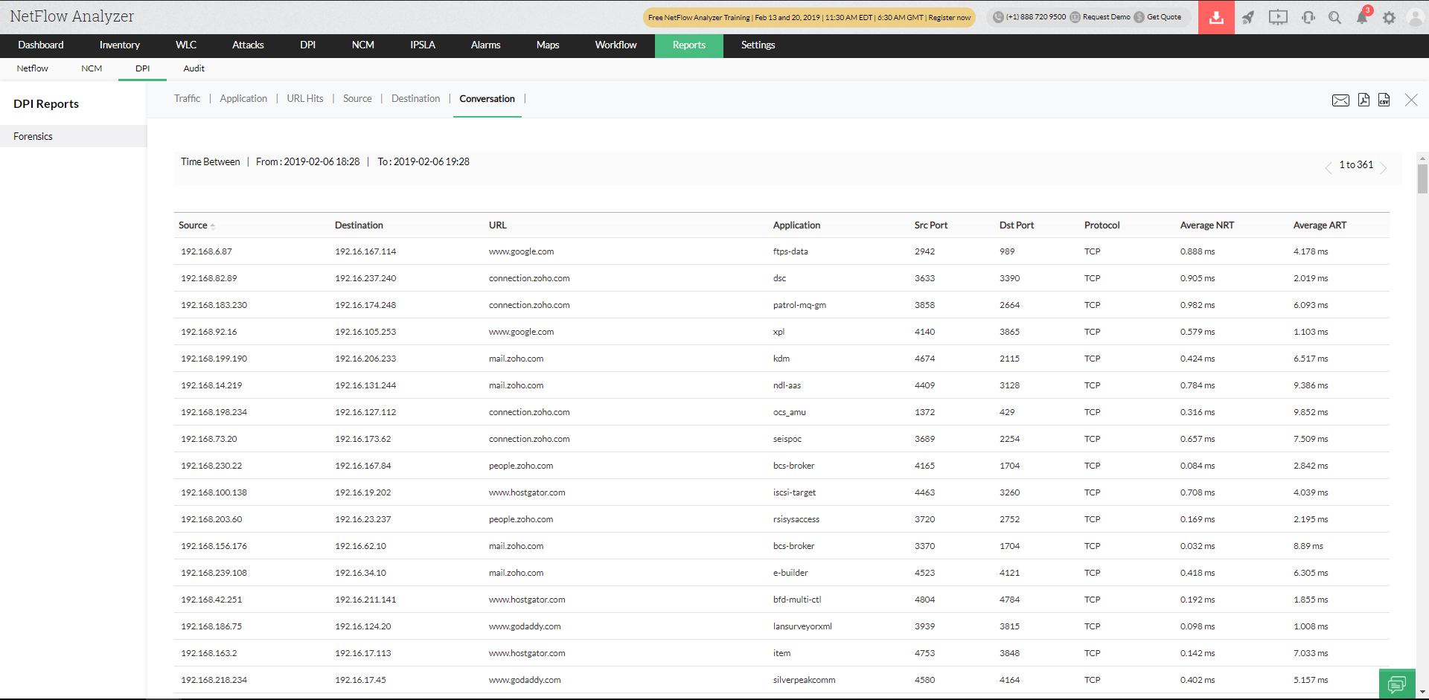Screen dimensions: 1429x700
Task: Go to previous page arrow
Action: [1329, 168]
